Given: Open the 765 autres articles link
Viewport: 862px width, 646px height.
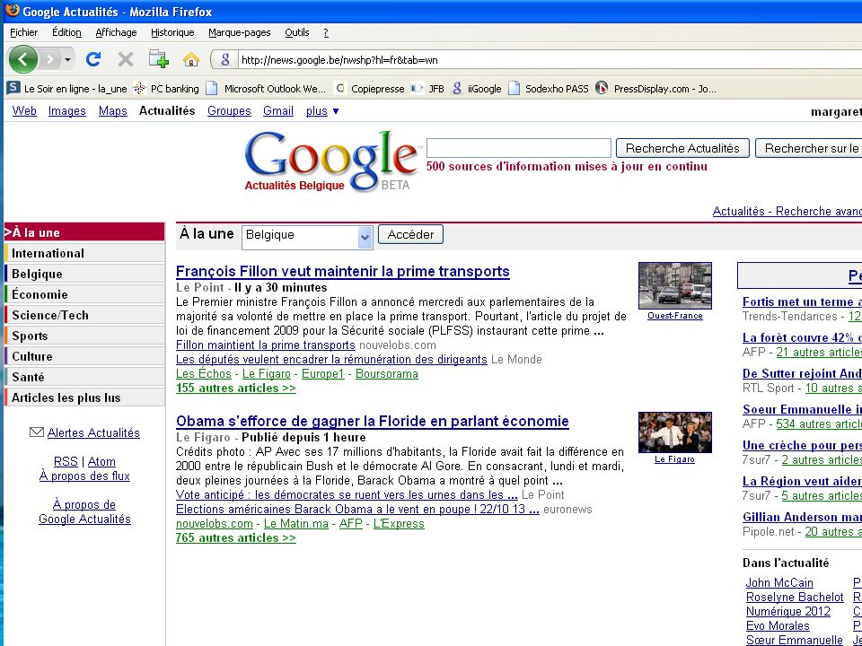Looking at the screenshot, I should point(236,538).
